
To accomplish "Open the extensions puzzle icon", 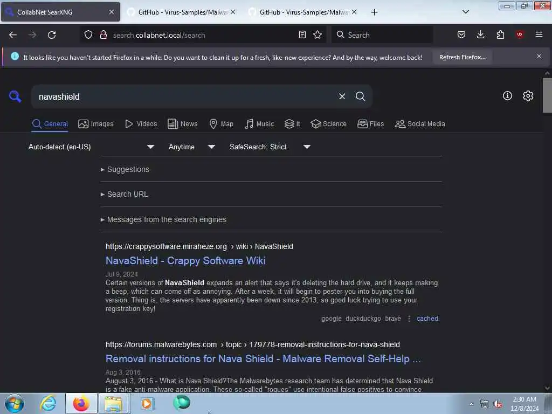I will point(500,35).
